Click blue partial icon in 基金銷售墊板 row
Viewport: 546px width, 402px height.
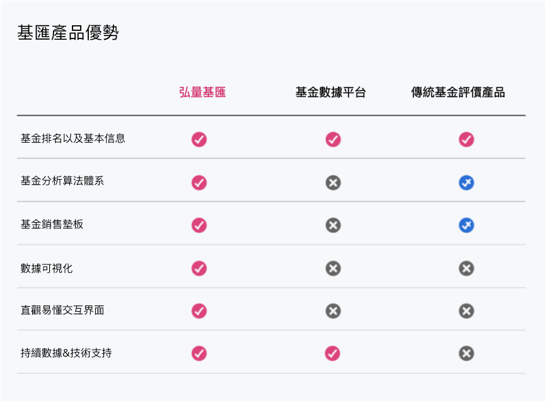click(467, 225)
